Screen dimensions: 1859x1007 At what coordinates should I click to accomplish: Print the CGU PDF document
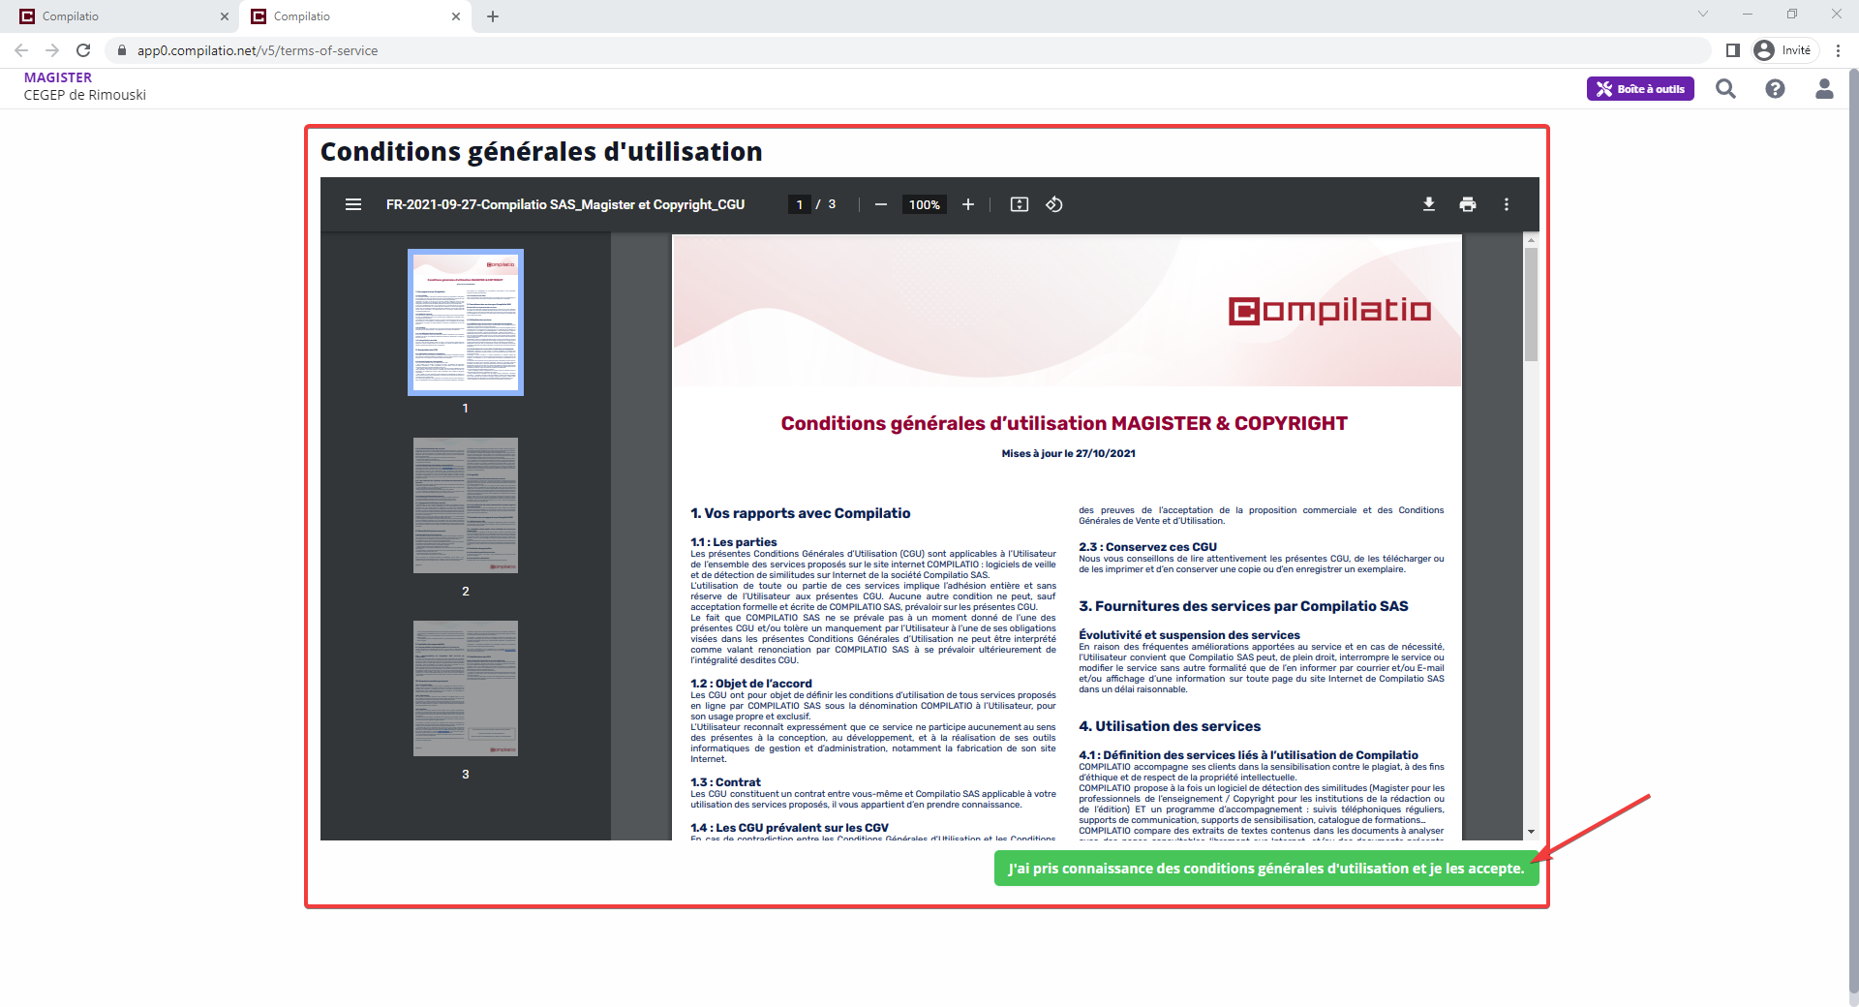click(x=1468, y=204)
